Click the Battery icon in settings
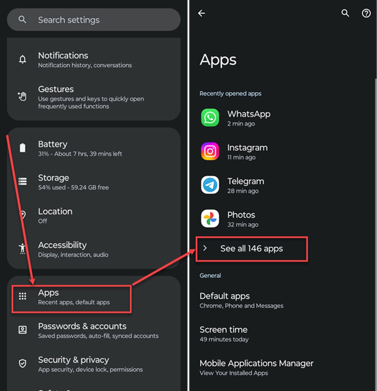The image size is (377, 391). tap(22, 147)
